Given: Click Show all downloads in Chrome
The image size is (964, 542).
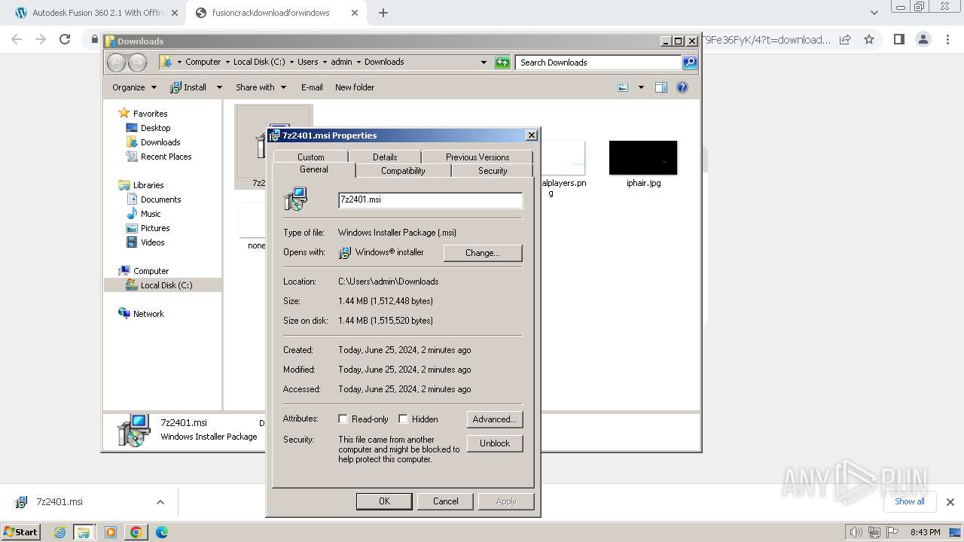Looking at the screenshot, I should pos(910,501).
